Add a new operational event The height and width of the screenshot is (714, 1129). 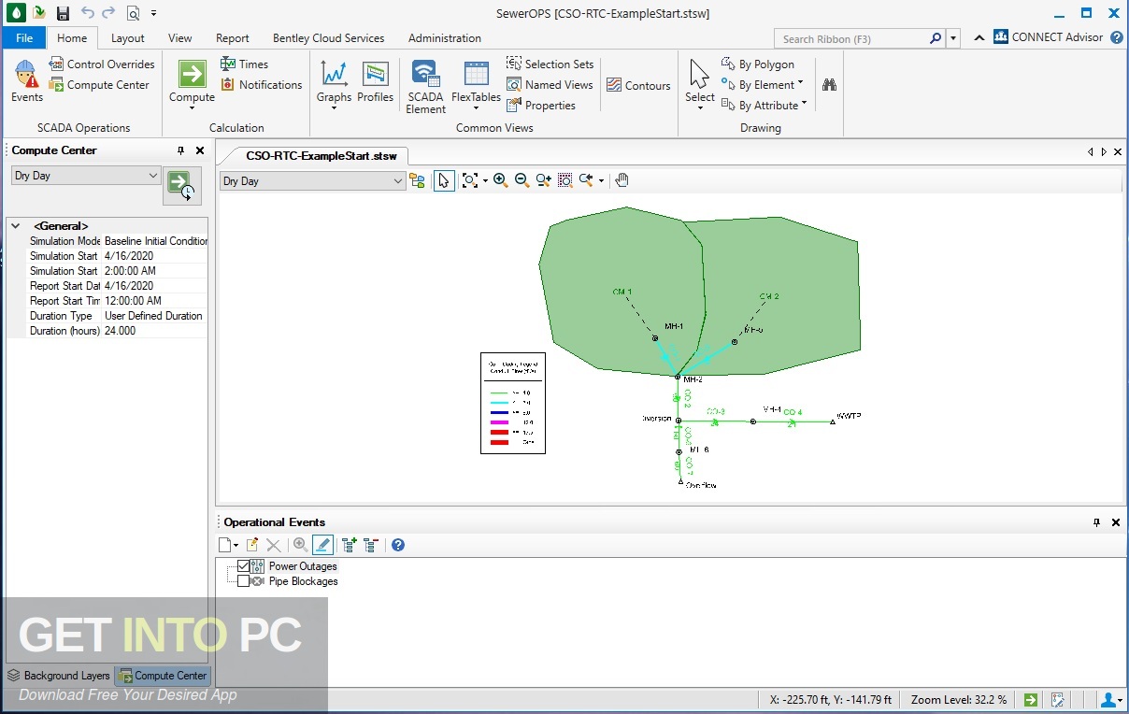(224, 545)
